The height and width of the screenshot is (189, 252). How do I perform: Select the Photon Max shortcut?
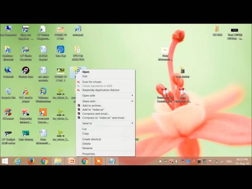tap(26, 72)
